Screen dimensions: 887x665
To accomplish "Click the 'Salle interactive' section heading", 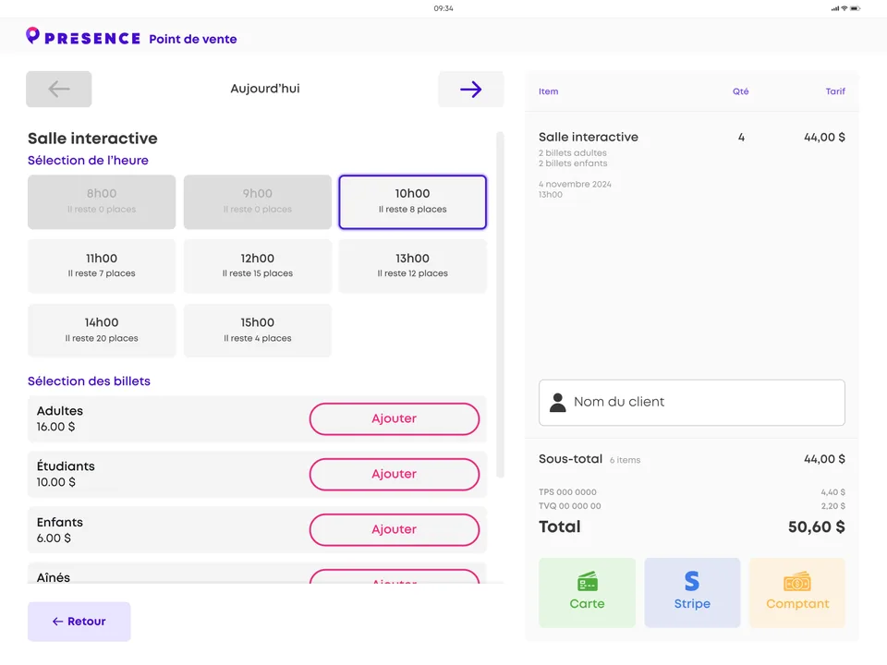I will [92, 139].
